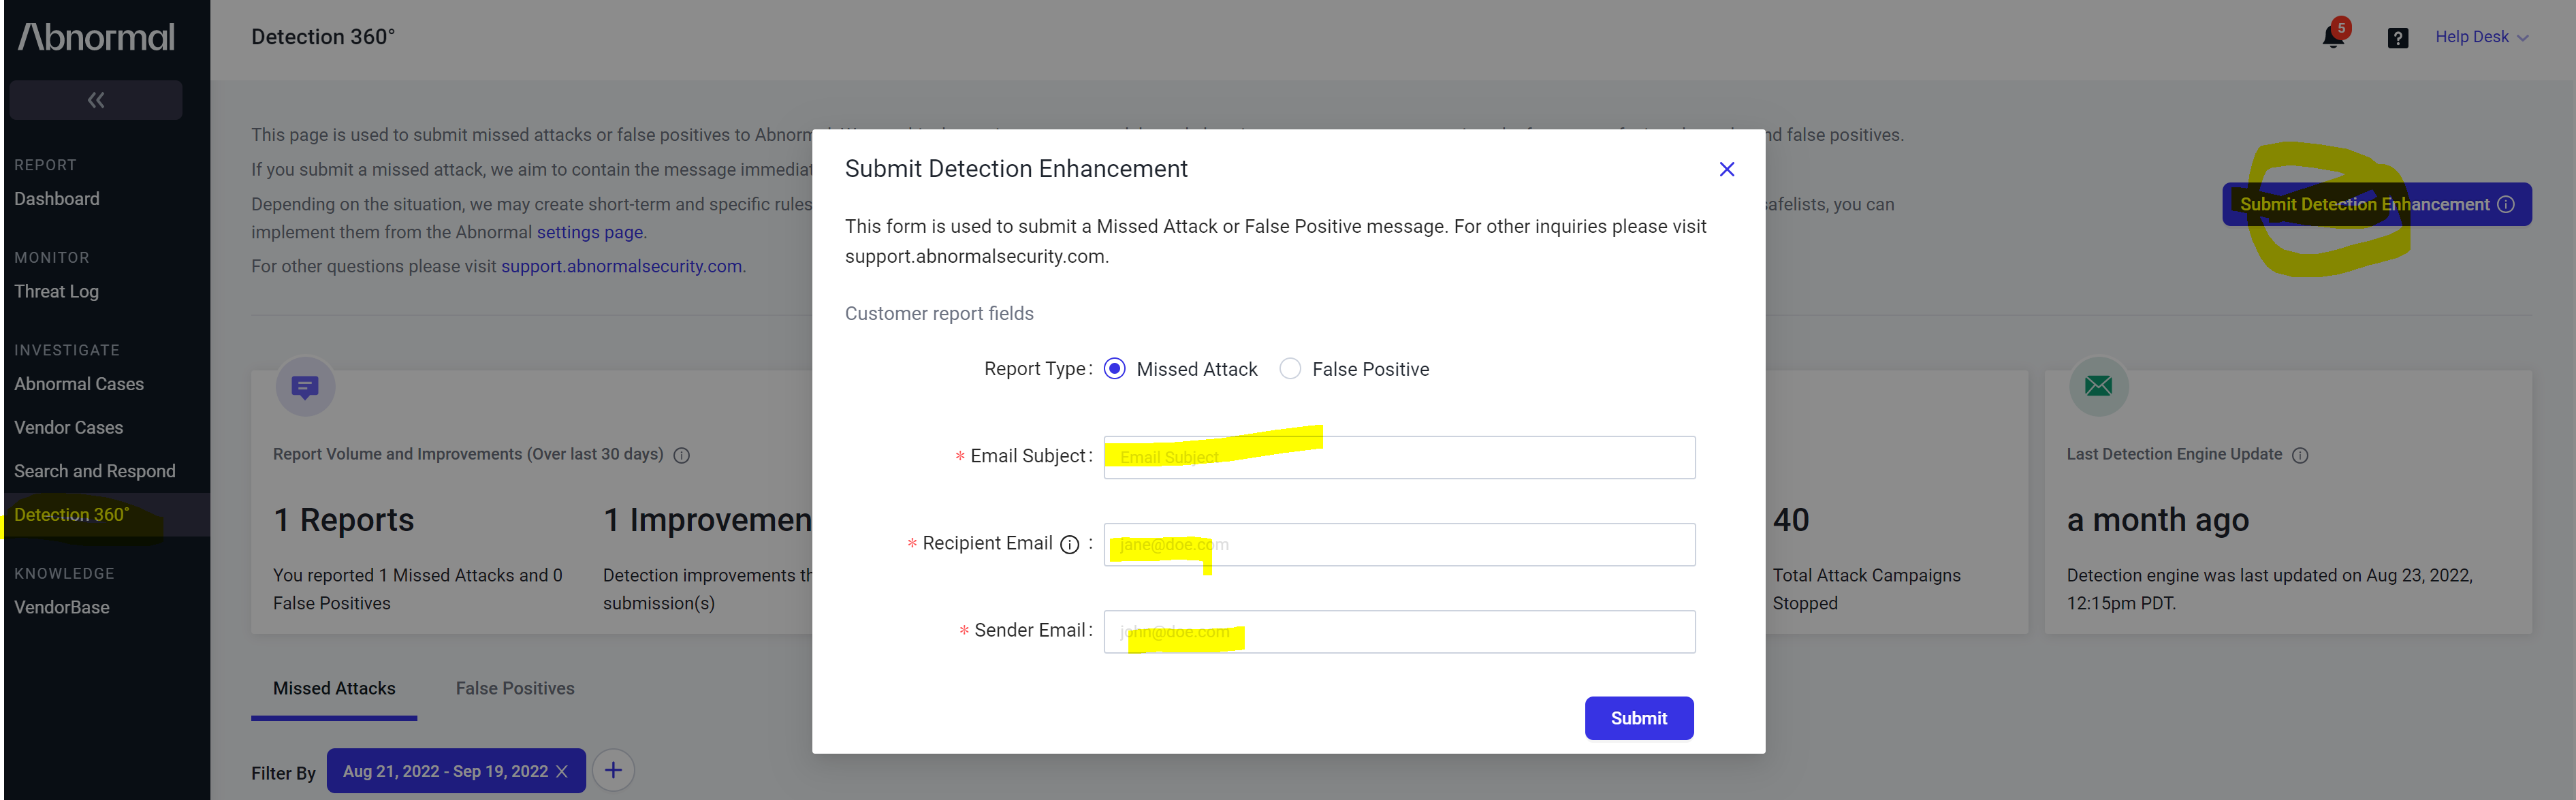
Task: Open the date range filter chip
Action: tap(445, 771)
